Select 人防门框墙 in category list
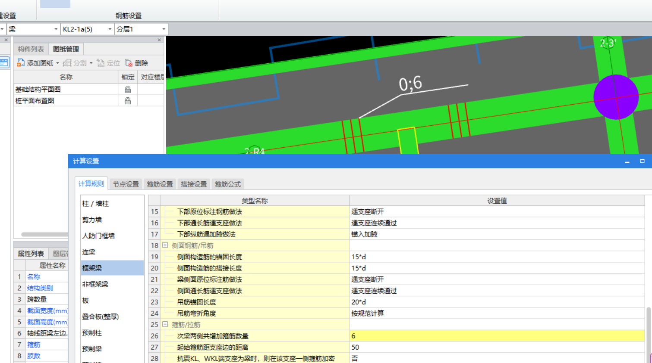 (112, 236)
